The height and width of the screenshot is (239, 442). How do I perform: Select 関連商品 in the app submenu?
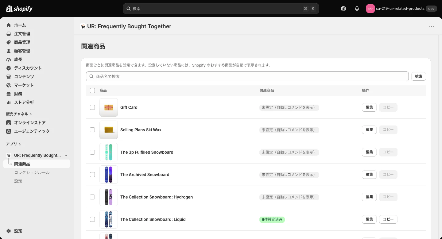37,164
